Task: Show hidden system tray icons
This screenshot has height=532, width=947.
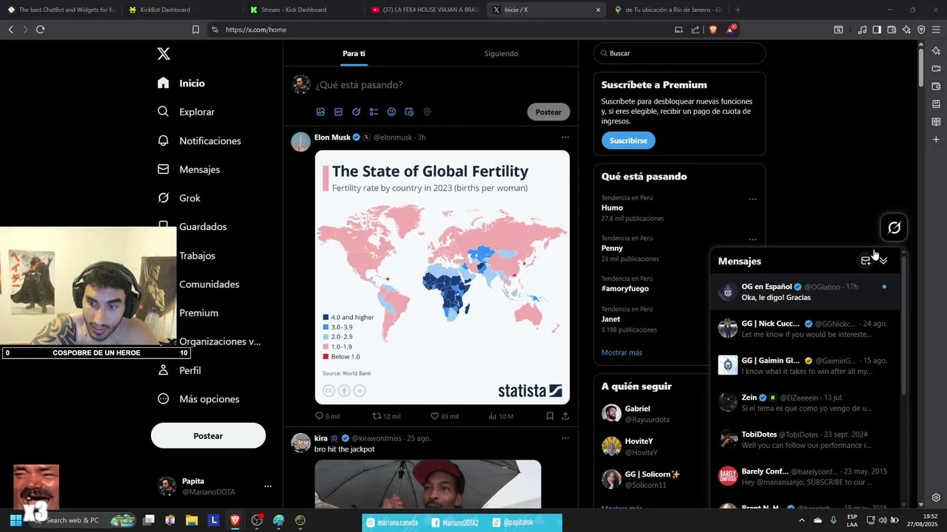Action: [x=801, y=520]
